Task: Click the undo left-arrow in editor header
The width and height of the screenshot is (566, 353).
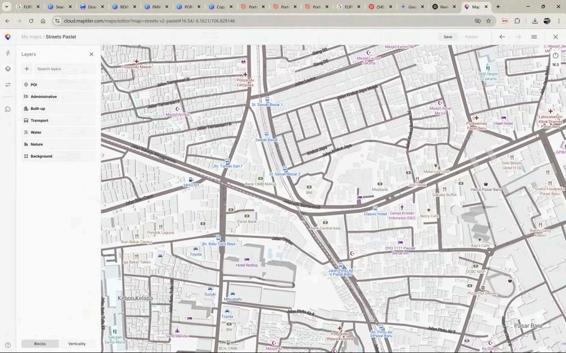Action: pos(502,37)
